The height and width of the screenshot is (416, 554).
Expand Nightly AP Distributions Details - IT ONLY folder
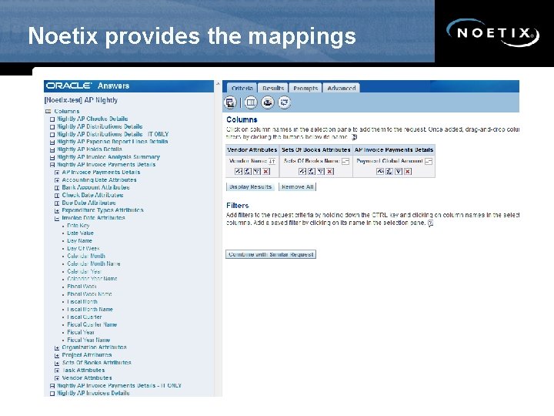52,134
